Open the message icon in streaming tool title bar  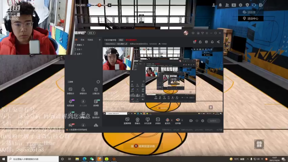193,33
